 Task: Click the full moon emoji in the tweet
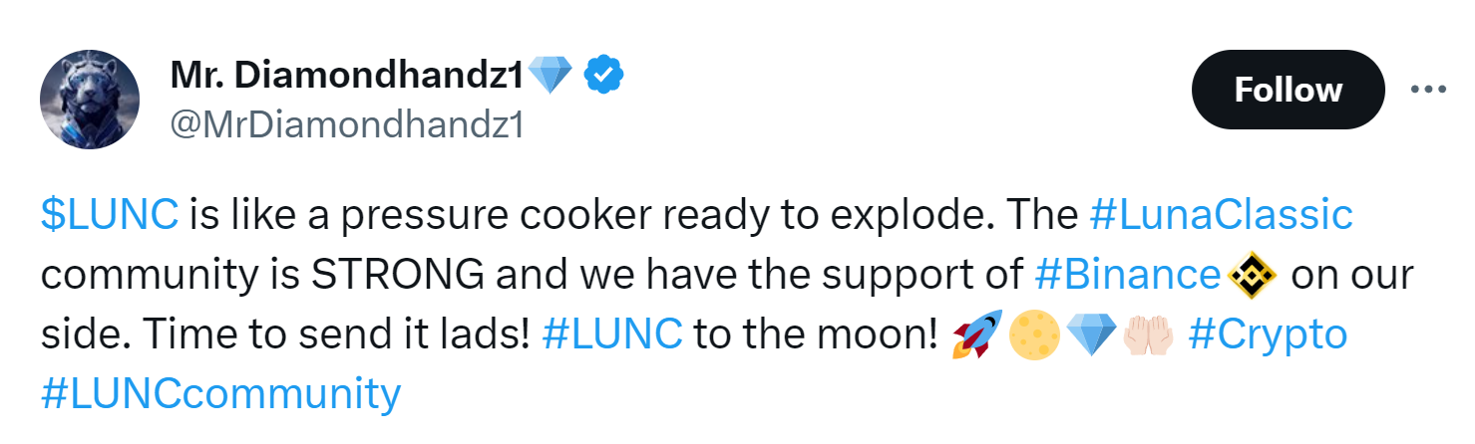click(x=1030, y=335)
